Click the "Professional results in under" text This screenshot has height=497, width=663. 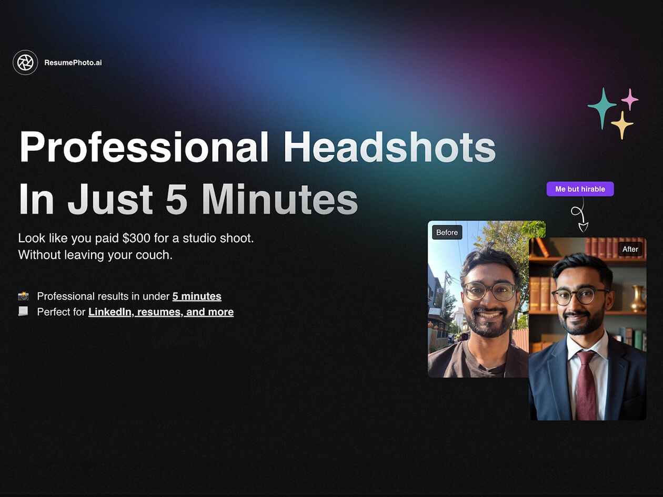tap(103, 296)
